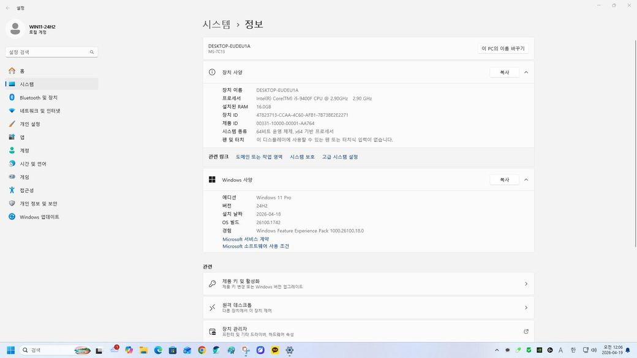
Task: Click the 이 PC의 이름 바꾸기 button
Action: (503, 48)
